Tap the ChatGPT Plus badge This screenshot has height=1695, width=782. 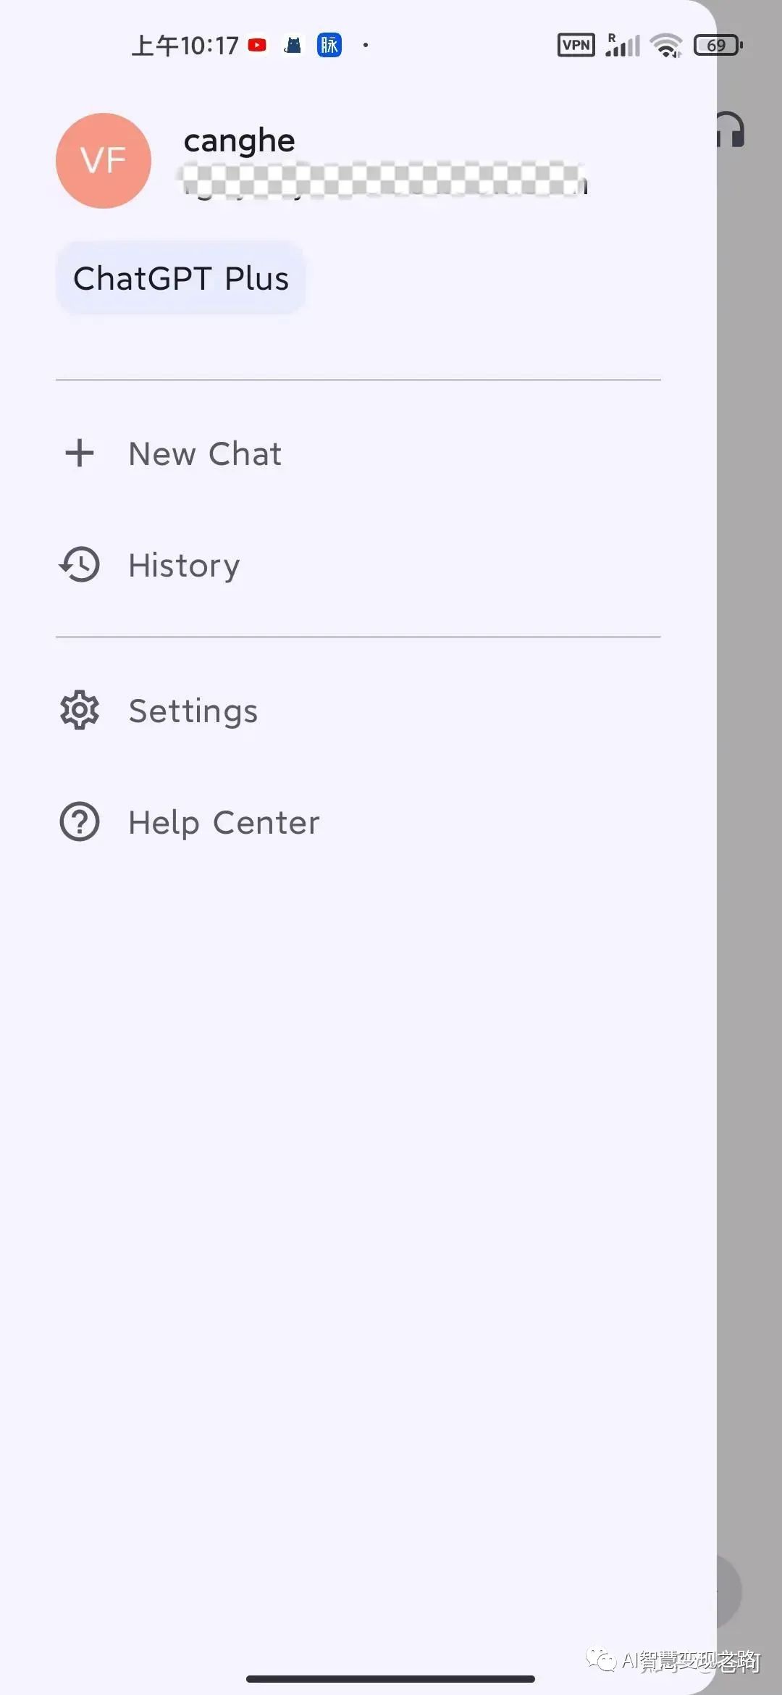tap(181, 278)
